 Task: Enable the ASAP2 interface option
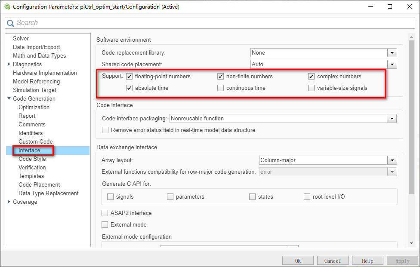[105, 213]
